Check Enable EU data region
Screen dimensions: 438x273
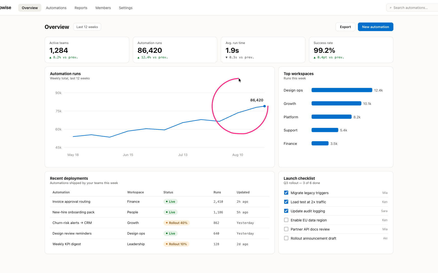[x=286, y=220]
